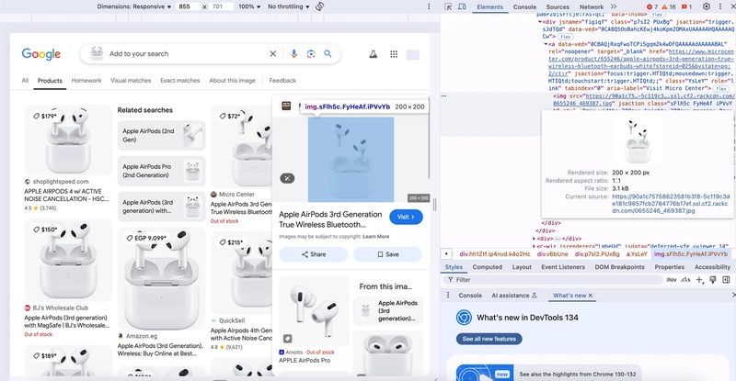736x381 pixels.
Task: Switch to the Elements tab
Action: pyautogui.click(x=489, y=6)
